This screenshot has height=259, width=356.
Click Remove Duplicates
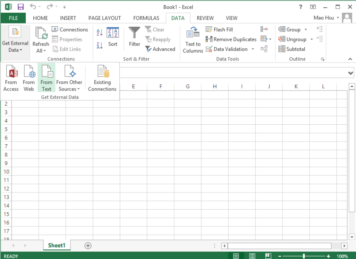(231, 39)
